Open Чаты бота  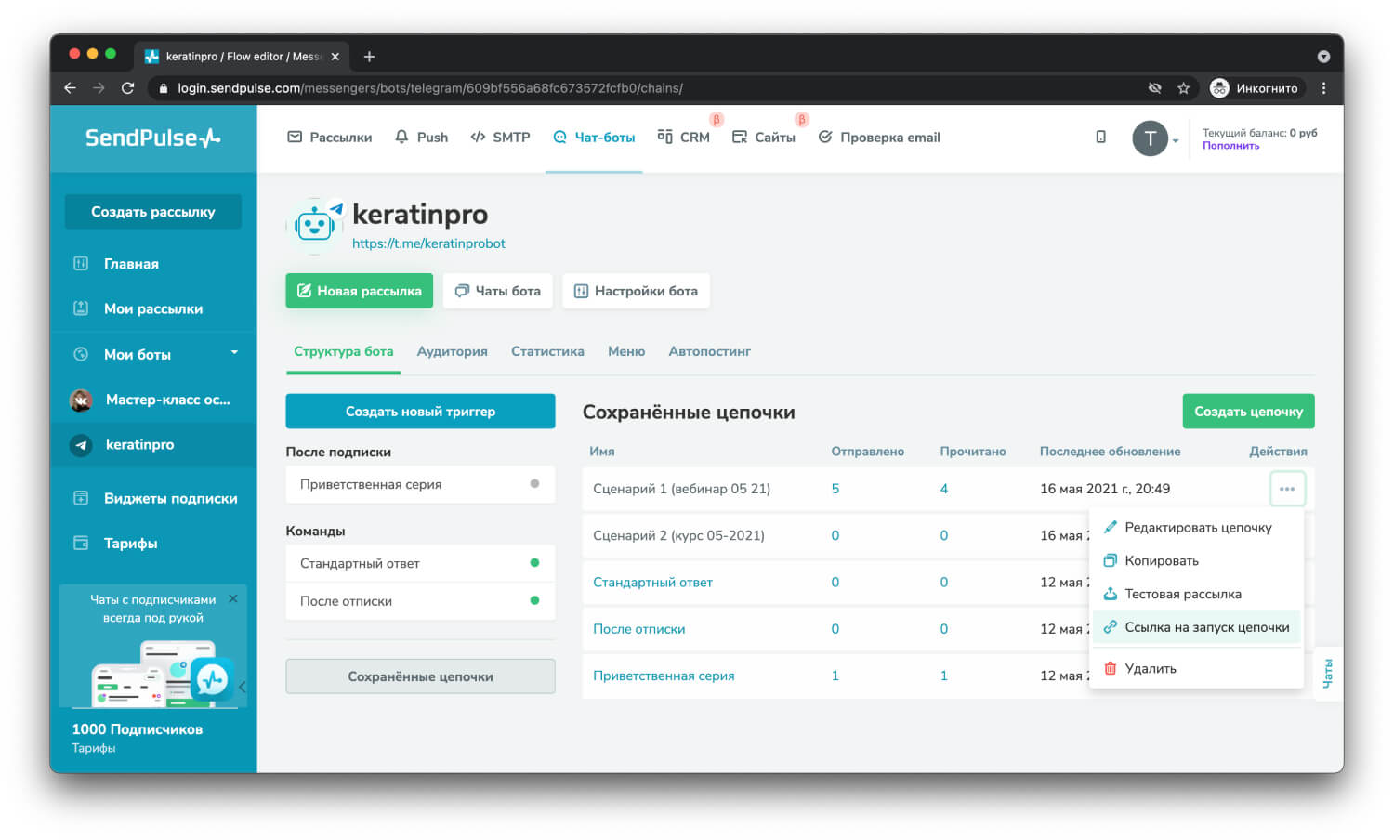click(498, 291)
